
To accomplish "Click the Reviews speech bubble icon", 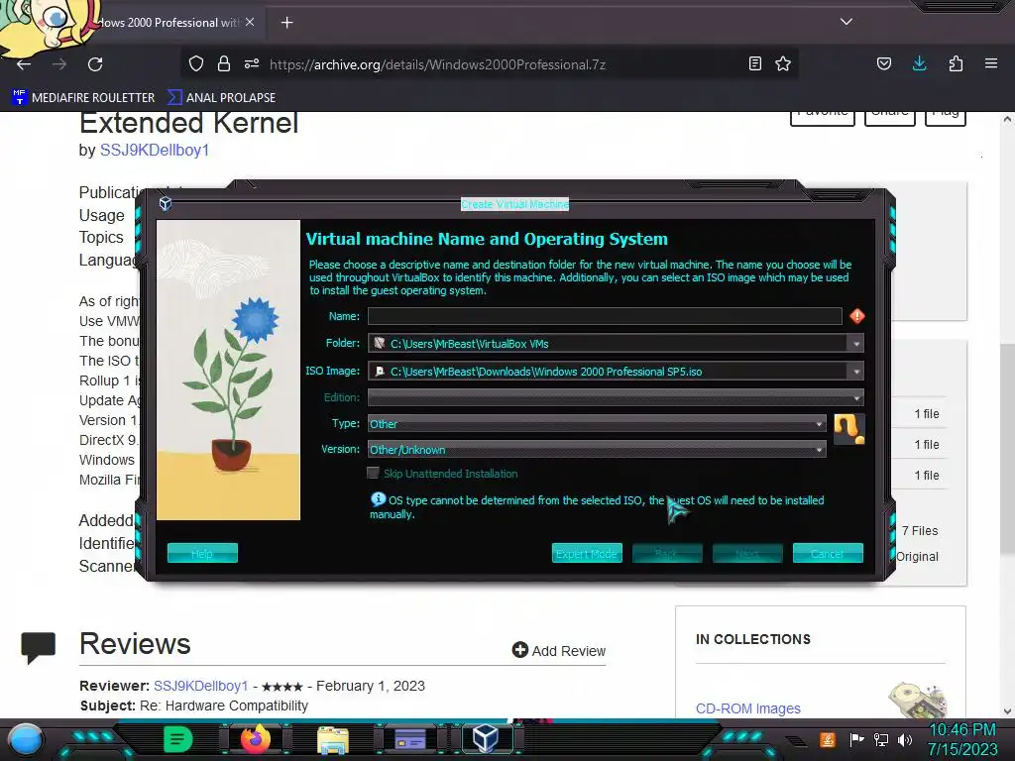I will pos(39,648).
